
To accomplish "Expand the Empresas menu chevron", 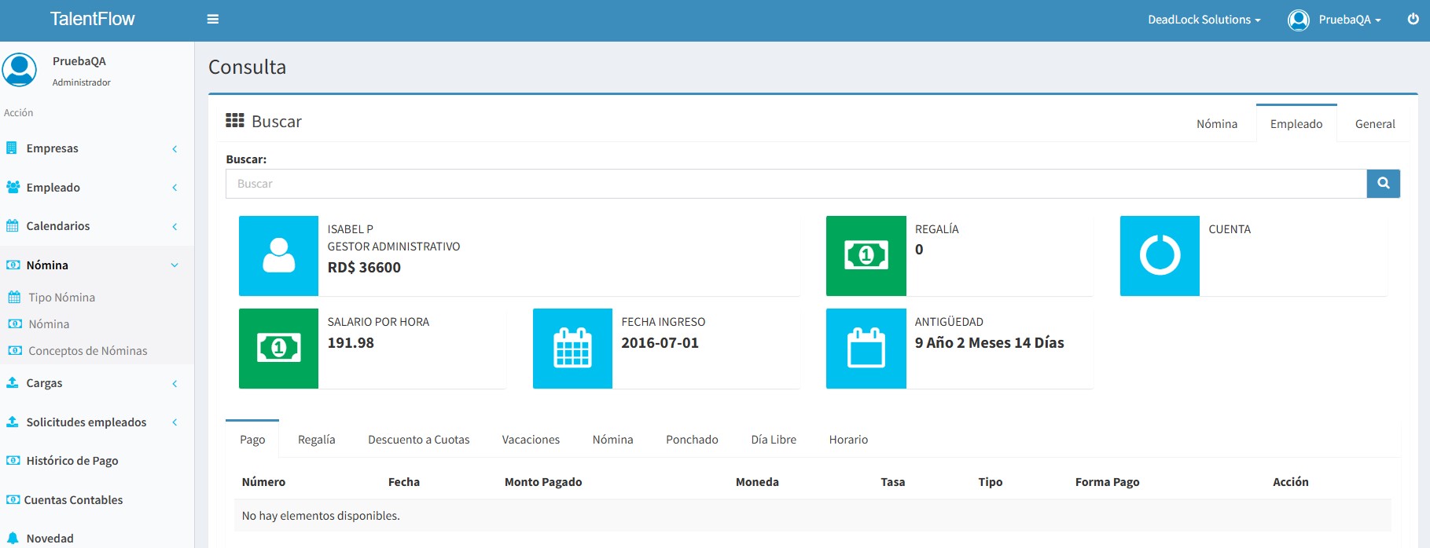I will pos(175,148).
